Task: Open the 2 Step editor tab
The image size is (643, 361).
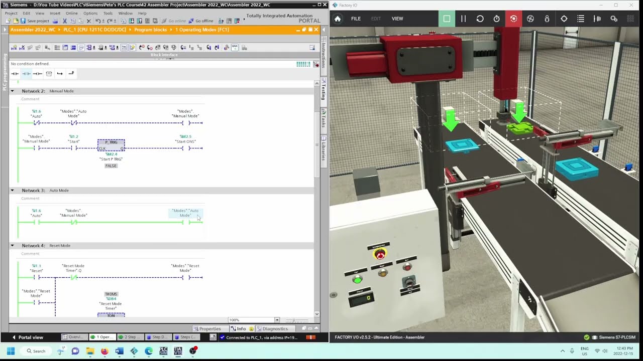Action: pyautogui.click(x=130, y=337)
